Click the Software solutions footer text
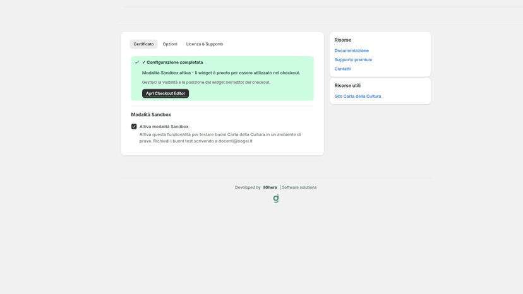This screenshot has height=294, width=523. pos(299,187)
